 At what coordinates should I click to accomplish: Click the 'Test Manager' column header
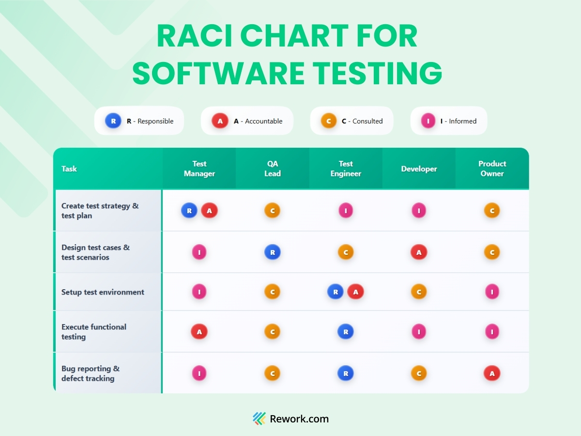click(x=199, y=169)
